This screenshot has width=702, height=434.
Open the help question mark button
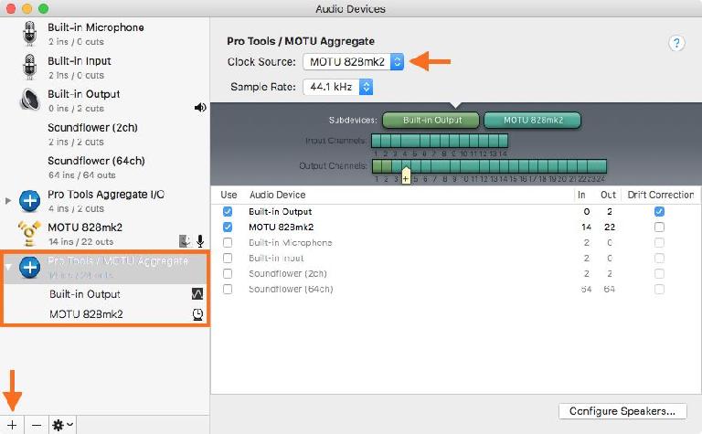coord(676,44)
